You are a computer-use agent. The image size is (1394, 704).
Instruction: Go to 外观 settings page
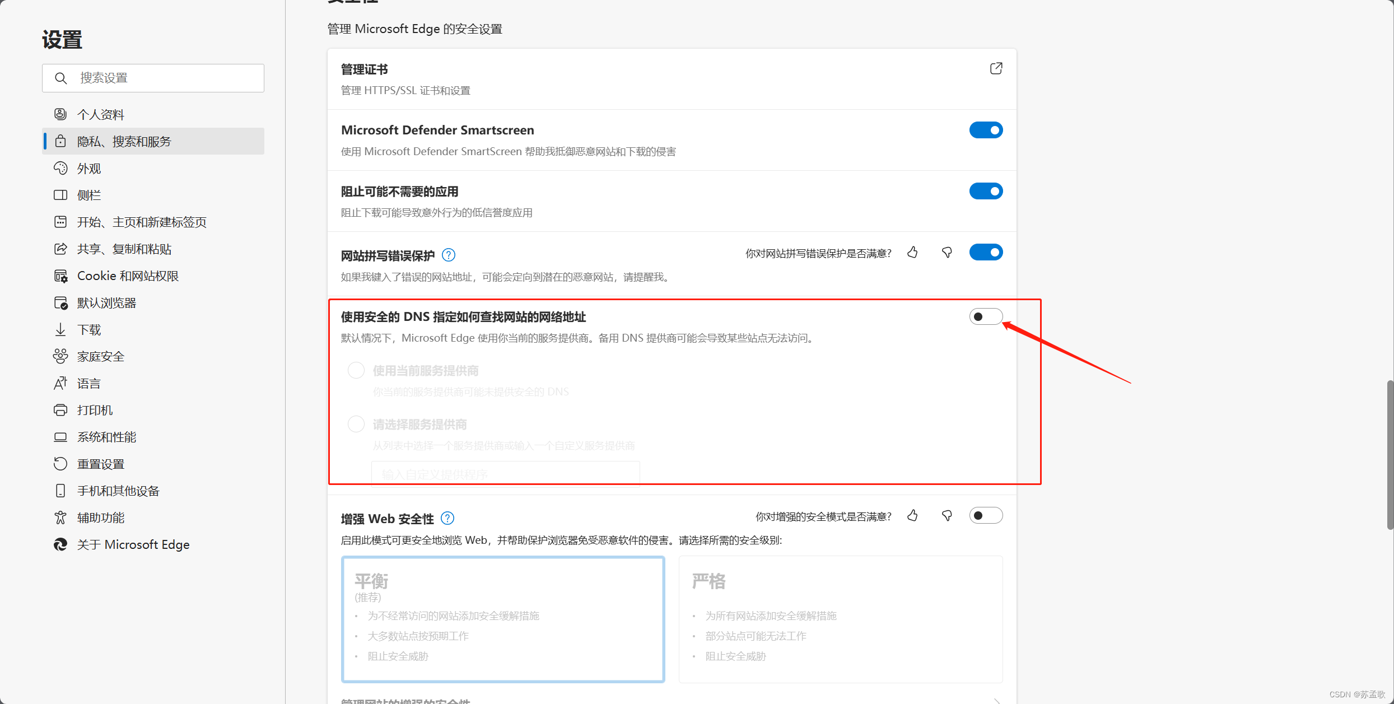click(x=89, y=169)
